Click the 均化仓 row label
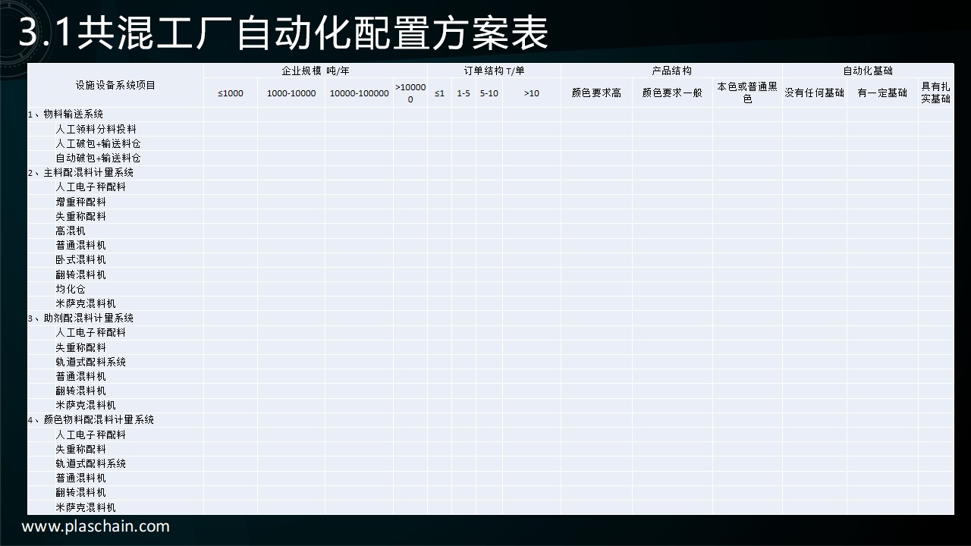 pos(71,289)
